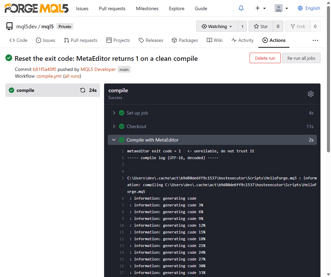Open the plus create menu
The width and height of the screenshot is (331, 277).
(260, 8)
